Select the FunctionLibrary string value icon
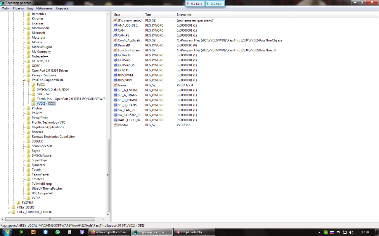 point(115,50)
